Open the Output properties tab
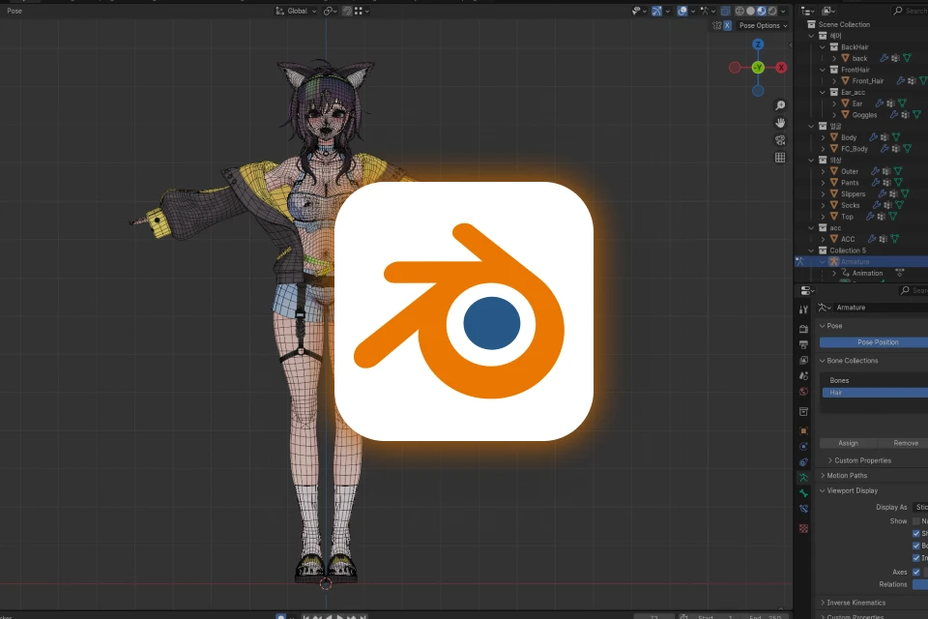The width and height of the screenshot is (928, 619). point(803,344)
